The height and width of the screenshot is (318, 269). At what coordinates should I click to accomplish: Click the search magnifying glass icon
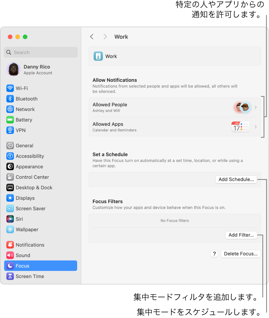click(8, 52)
